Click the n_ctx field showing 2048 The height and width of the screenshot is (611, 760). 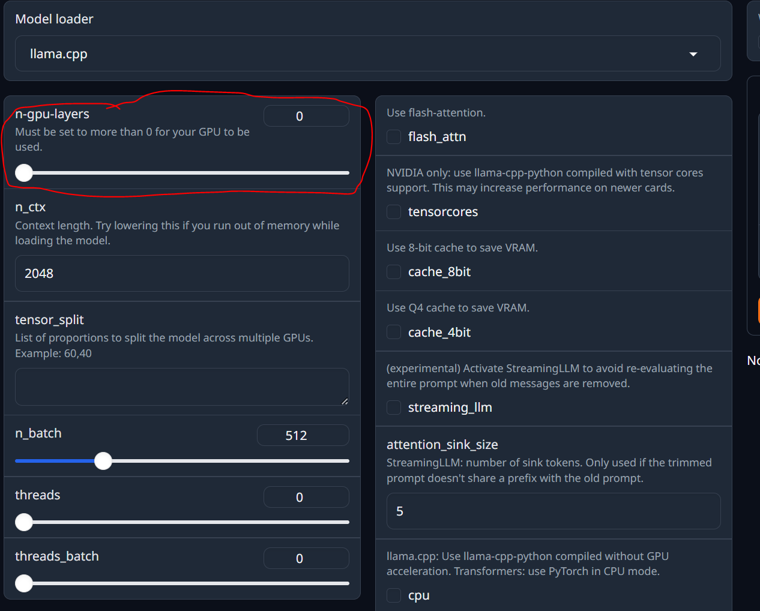[x=182, y=274]
